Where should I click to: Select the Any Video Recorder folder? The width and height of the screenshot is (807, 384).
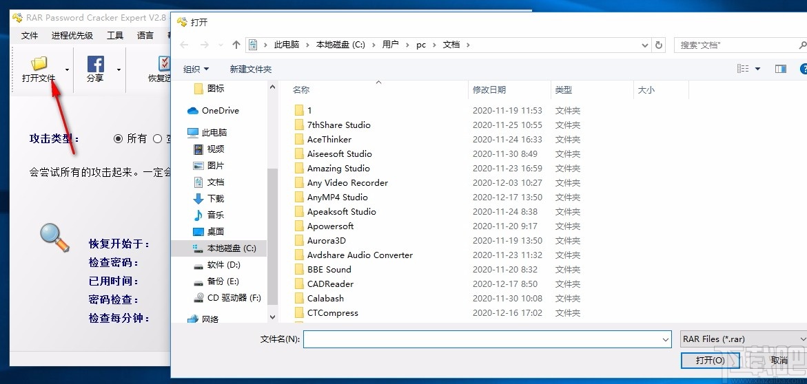tap(341, 182)
